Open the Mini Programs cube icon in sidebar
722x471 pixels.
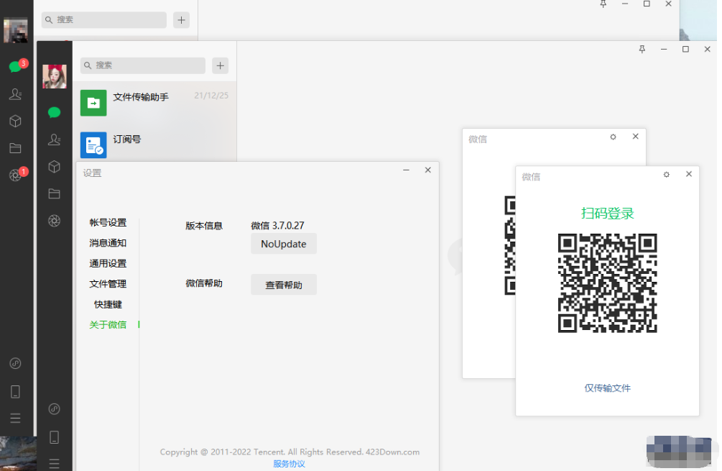pos(55,166)
